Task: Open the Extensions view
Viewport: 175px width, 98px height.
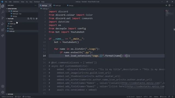Action: point(3,30)
